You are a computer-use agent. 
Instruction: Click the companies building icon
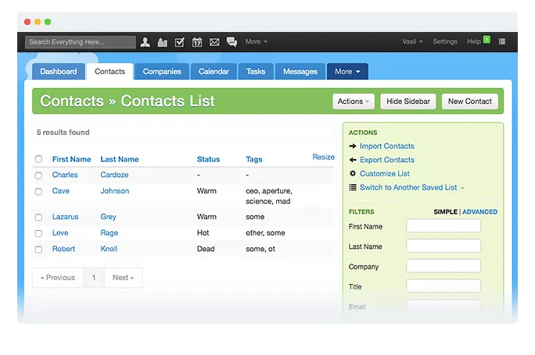point(163,42)
